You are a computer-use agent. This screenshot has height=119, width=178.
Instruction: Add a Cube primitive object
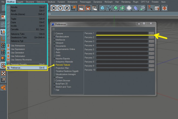coord(102,8)
